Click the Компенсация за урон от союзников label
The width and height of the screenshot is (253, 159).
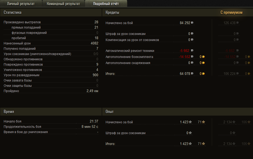(132, 40)
